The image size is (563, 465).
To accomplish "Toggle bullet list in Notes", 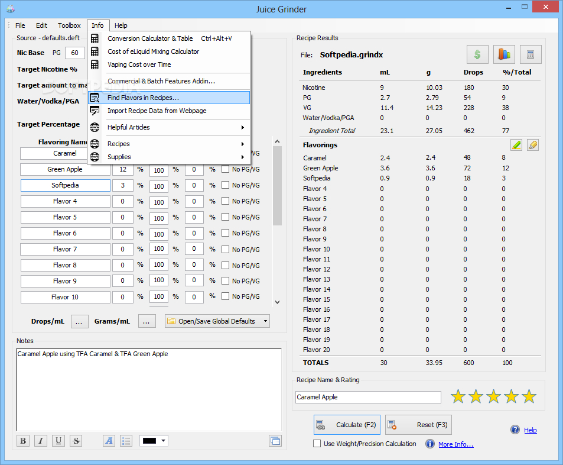I will click(x=126, y=441).
